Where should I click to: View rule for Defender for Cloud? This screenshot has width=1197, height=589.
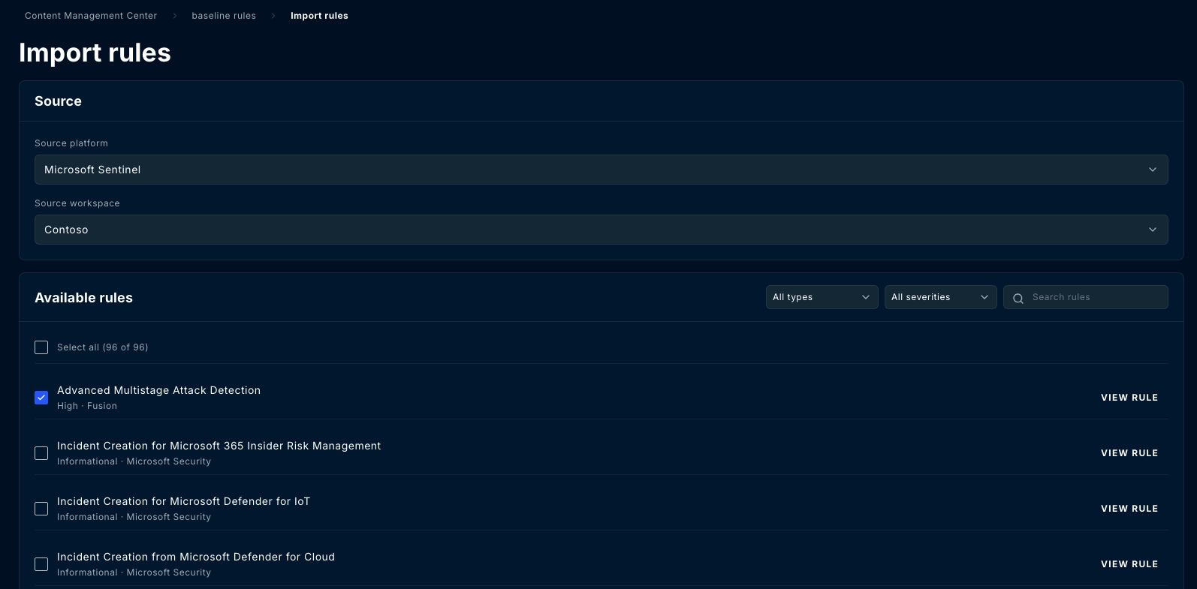coord(1129,564)
